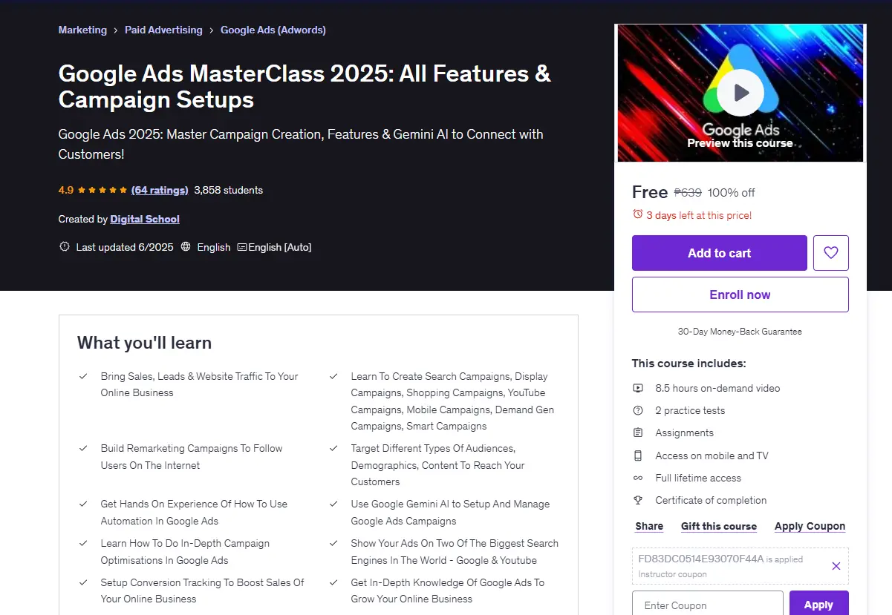
Task: Click the 3,858 students text
Action: click(x=228, y=190)
